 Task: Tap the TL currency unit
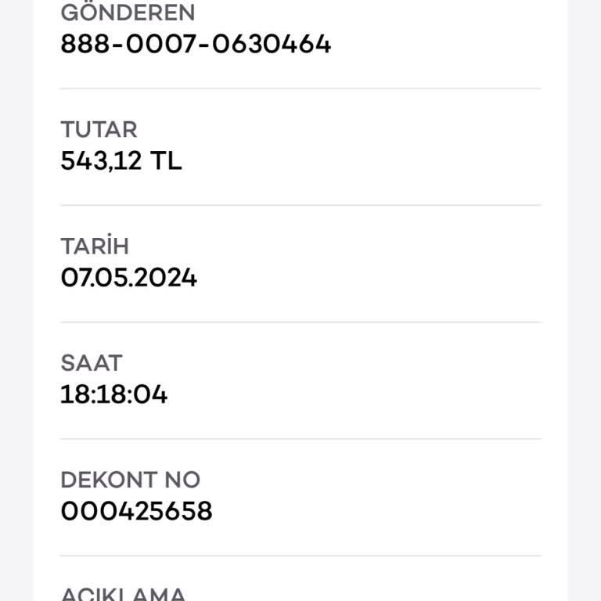166,161
